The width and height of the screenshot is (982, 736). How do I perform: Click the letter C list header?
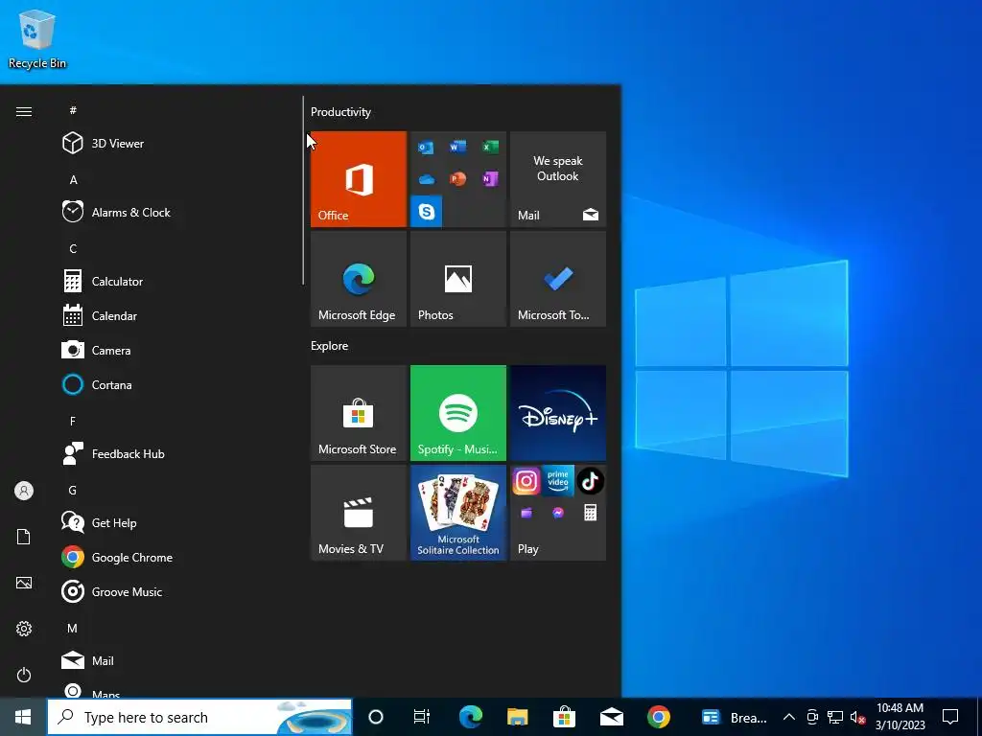(x=73, y=249)
